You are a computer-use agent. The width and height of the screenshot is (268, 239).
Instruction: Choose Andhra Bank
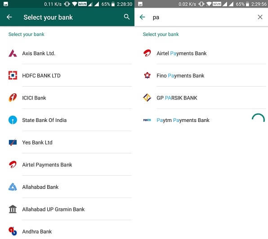(x=67, y=231)
